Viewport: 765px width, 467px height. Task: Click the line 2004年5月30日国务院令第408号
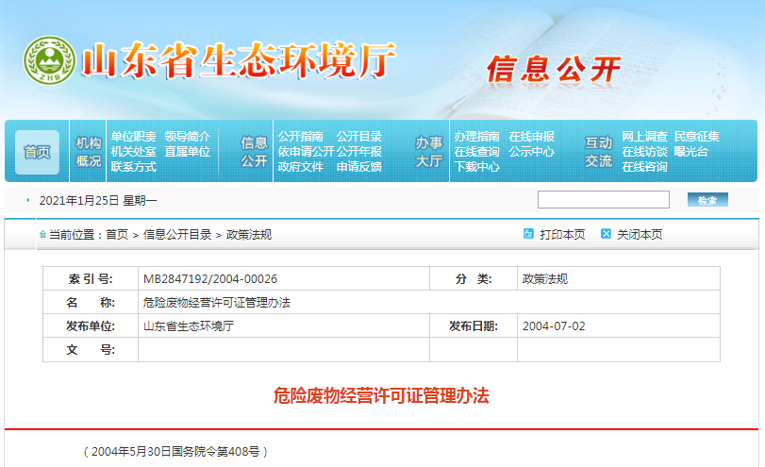tap(175, 451)
